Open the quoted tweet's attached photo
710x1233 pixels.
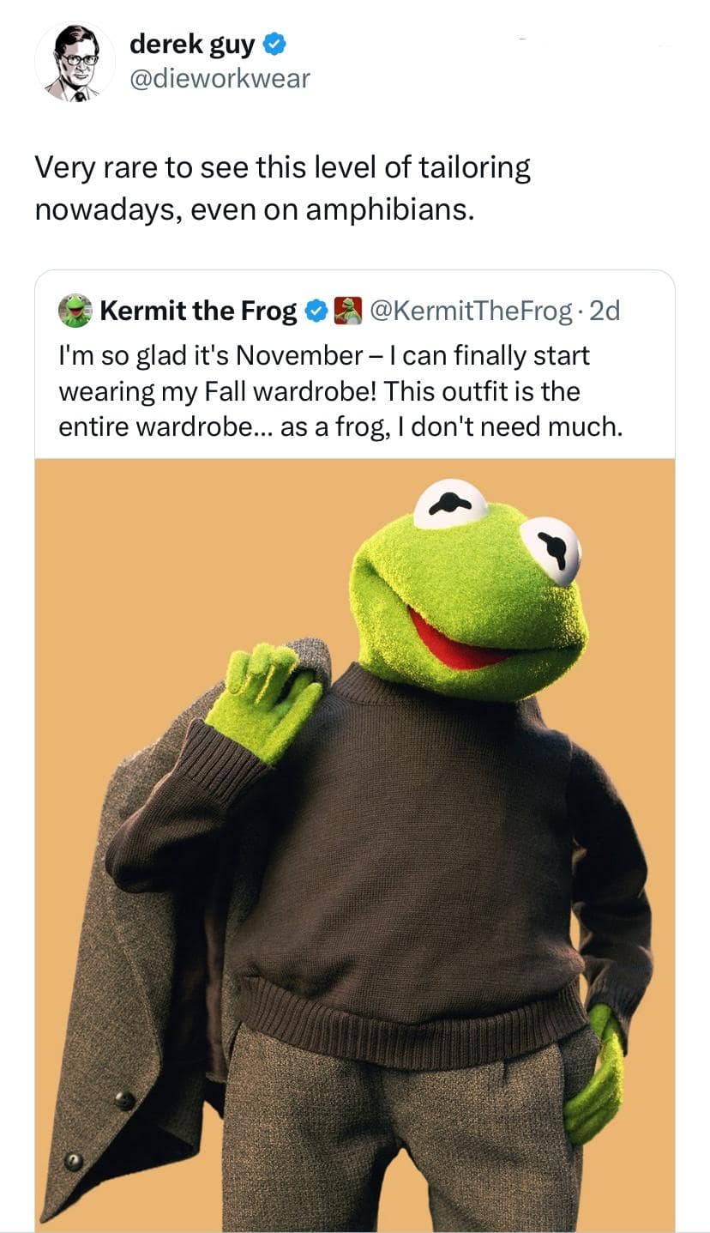coord(354,845)
